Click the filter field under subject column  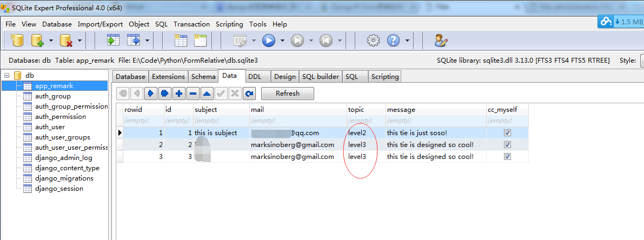tap(221, 121)
